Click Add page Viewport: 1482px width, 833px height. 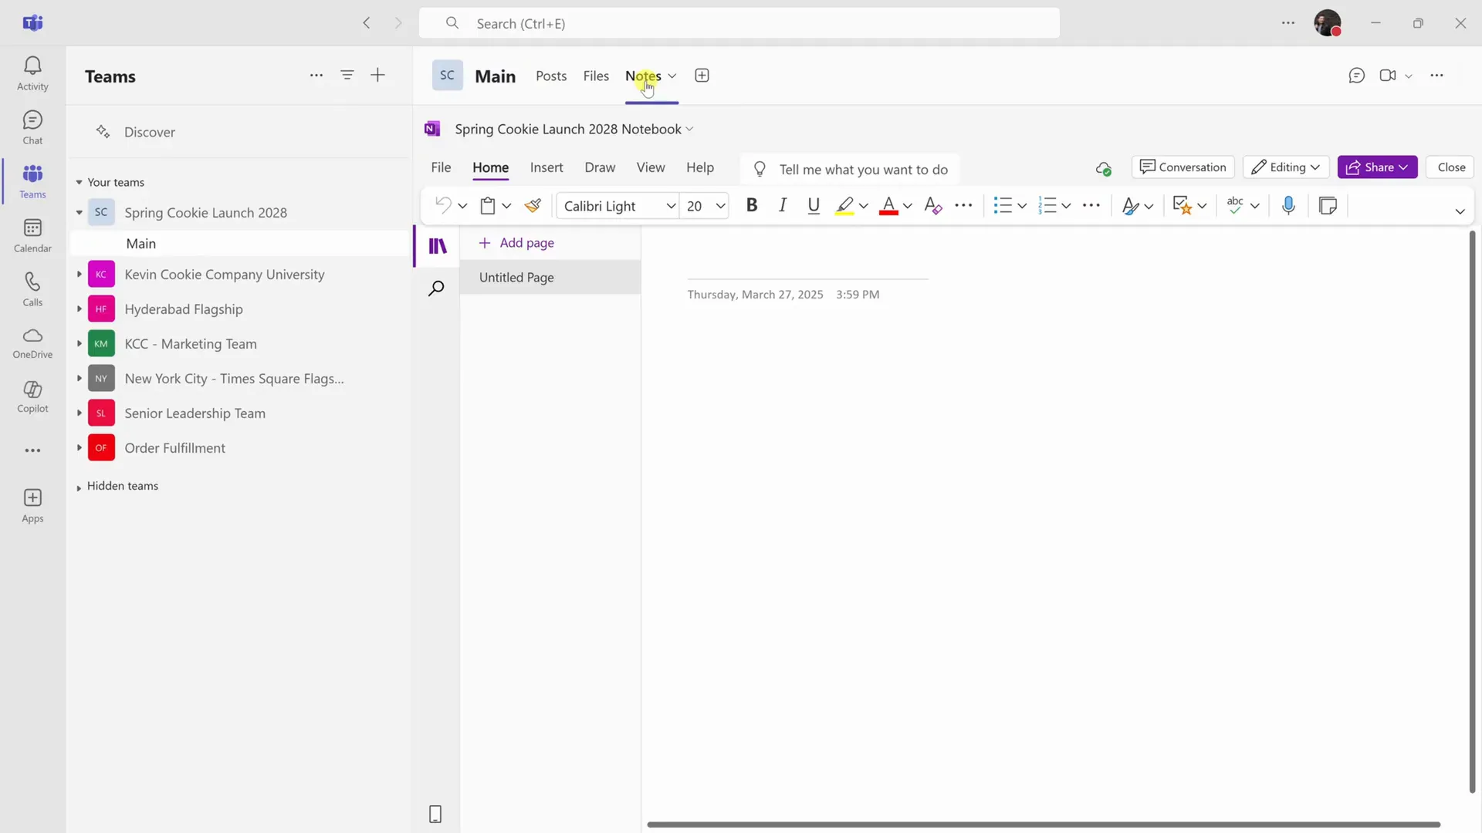[x=516, y=242]
